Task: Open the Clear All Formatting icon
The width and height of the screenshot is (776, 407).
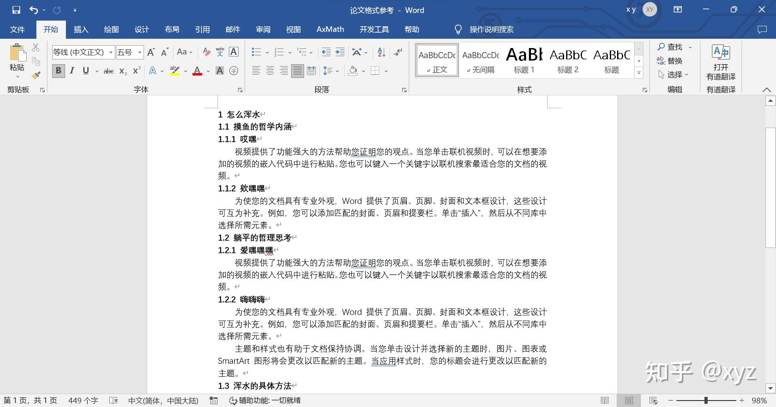Action: coord(206,52)
